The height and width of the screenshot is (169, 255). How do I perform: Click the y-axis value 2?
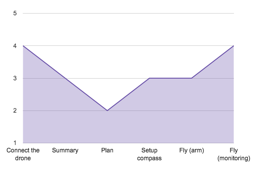(x=15, y=110)
